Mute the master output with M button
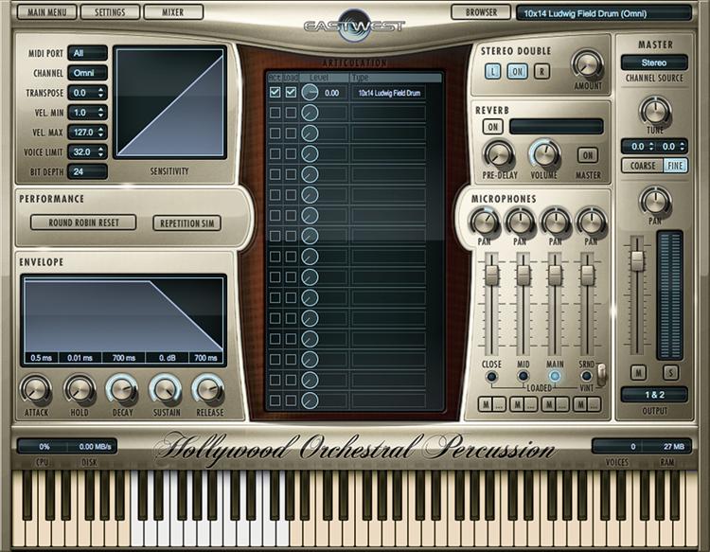710x552 pixels. pos(639,372)
